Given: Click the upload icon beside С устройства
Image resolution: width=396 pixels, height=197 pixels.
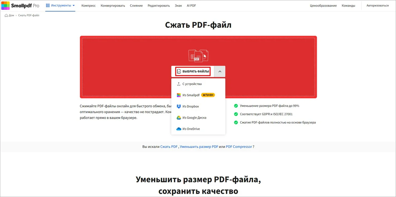Looking at the screenshot, I should pyautogui.click(x=179, y=84).
